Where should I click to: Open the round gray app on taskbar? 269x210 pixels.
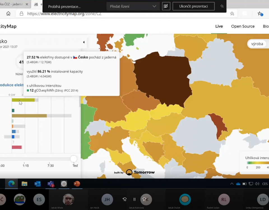click(x=64, y=184)
